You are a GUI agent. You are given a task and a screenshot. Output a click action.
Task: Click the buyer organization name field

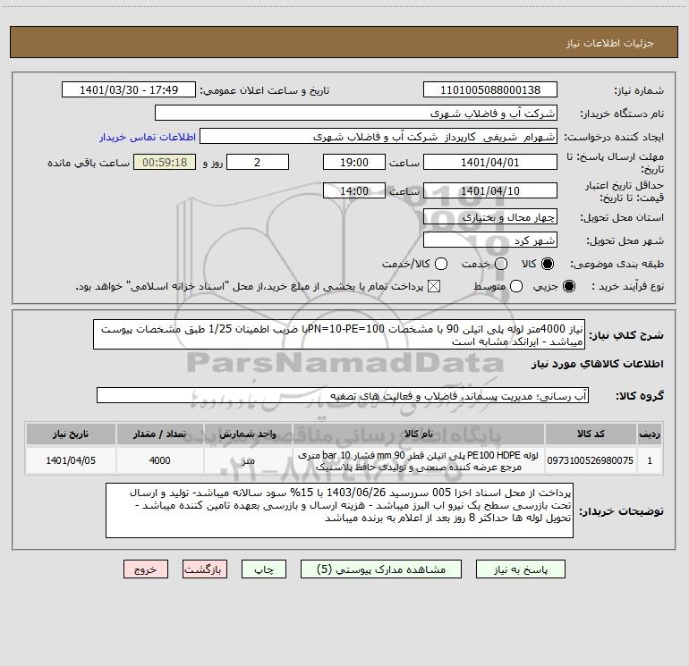click(x=356, y=114)
